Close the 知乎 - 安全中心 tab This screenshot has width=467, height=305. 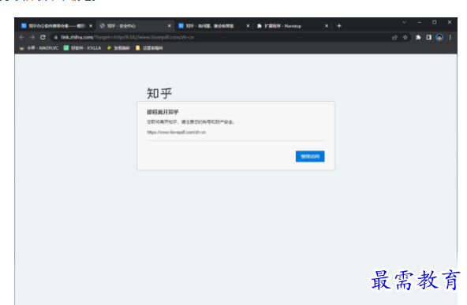169,26
